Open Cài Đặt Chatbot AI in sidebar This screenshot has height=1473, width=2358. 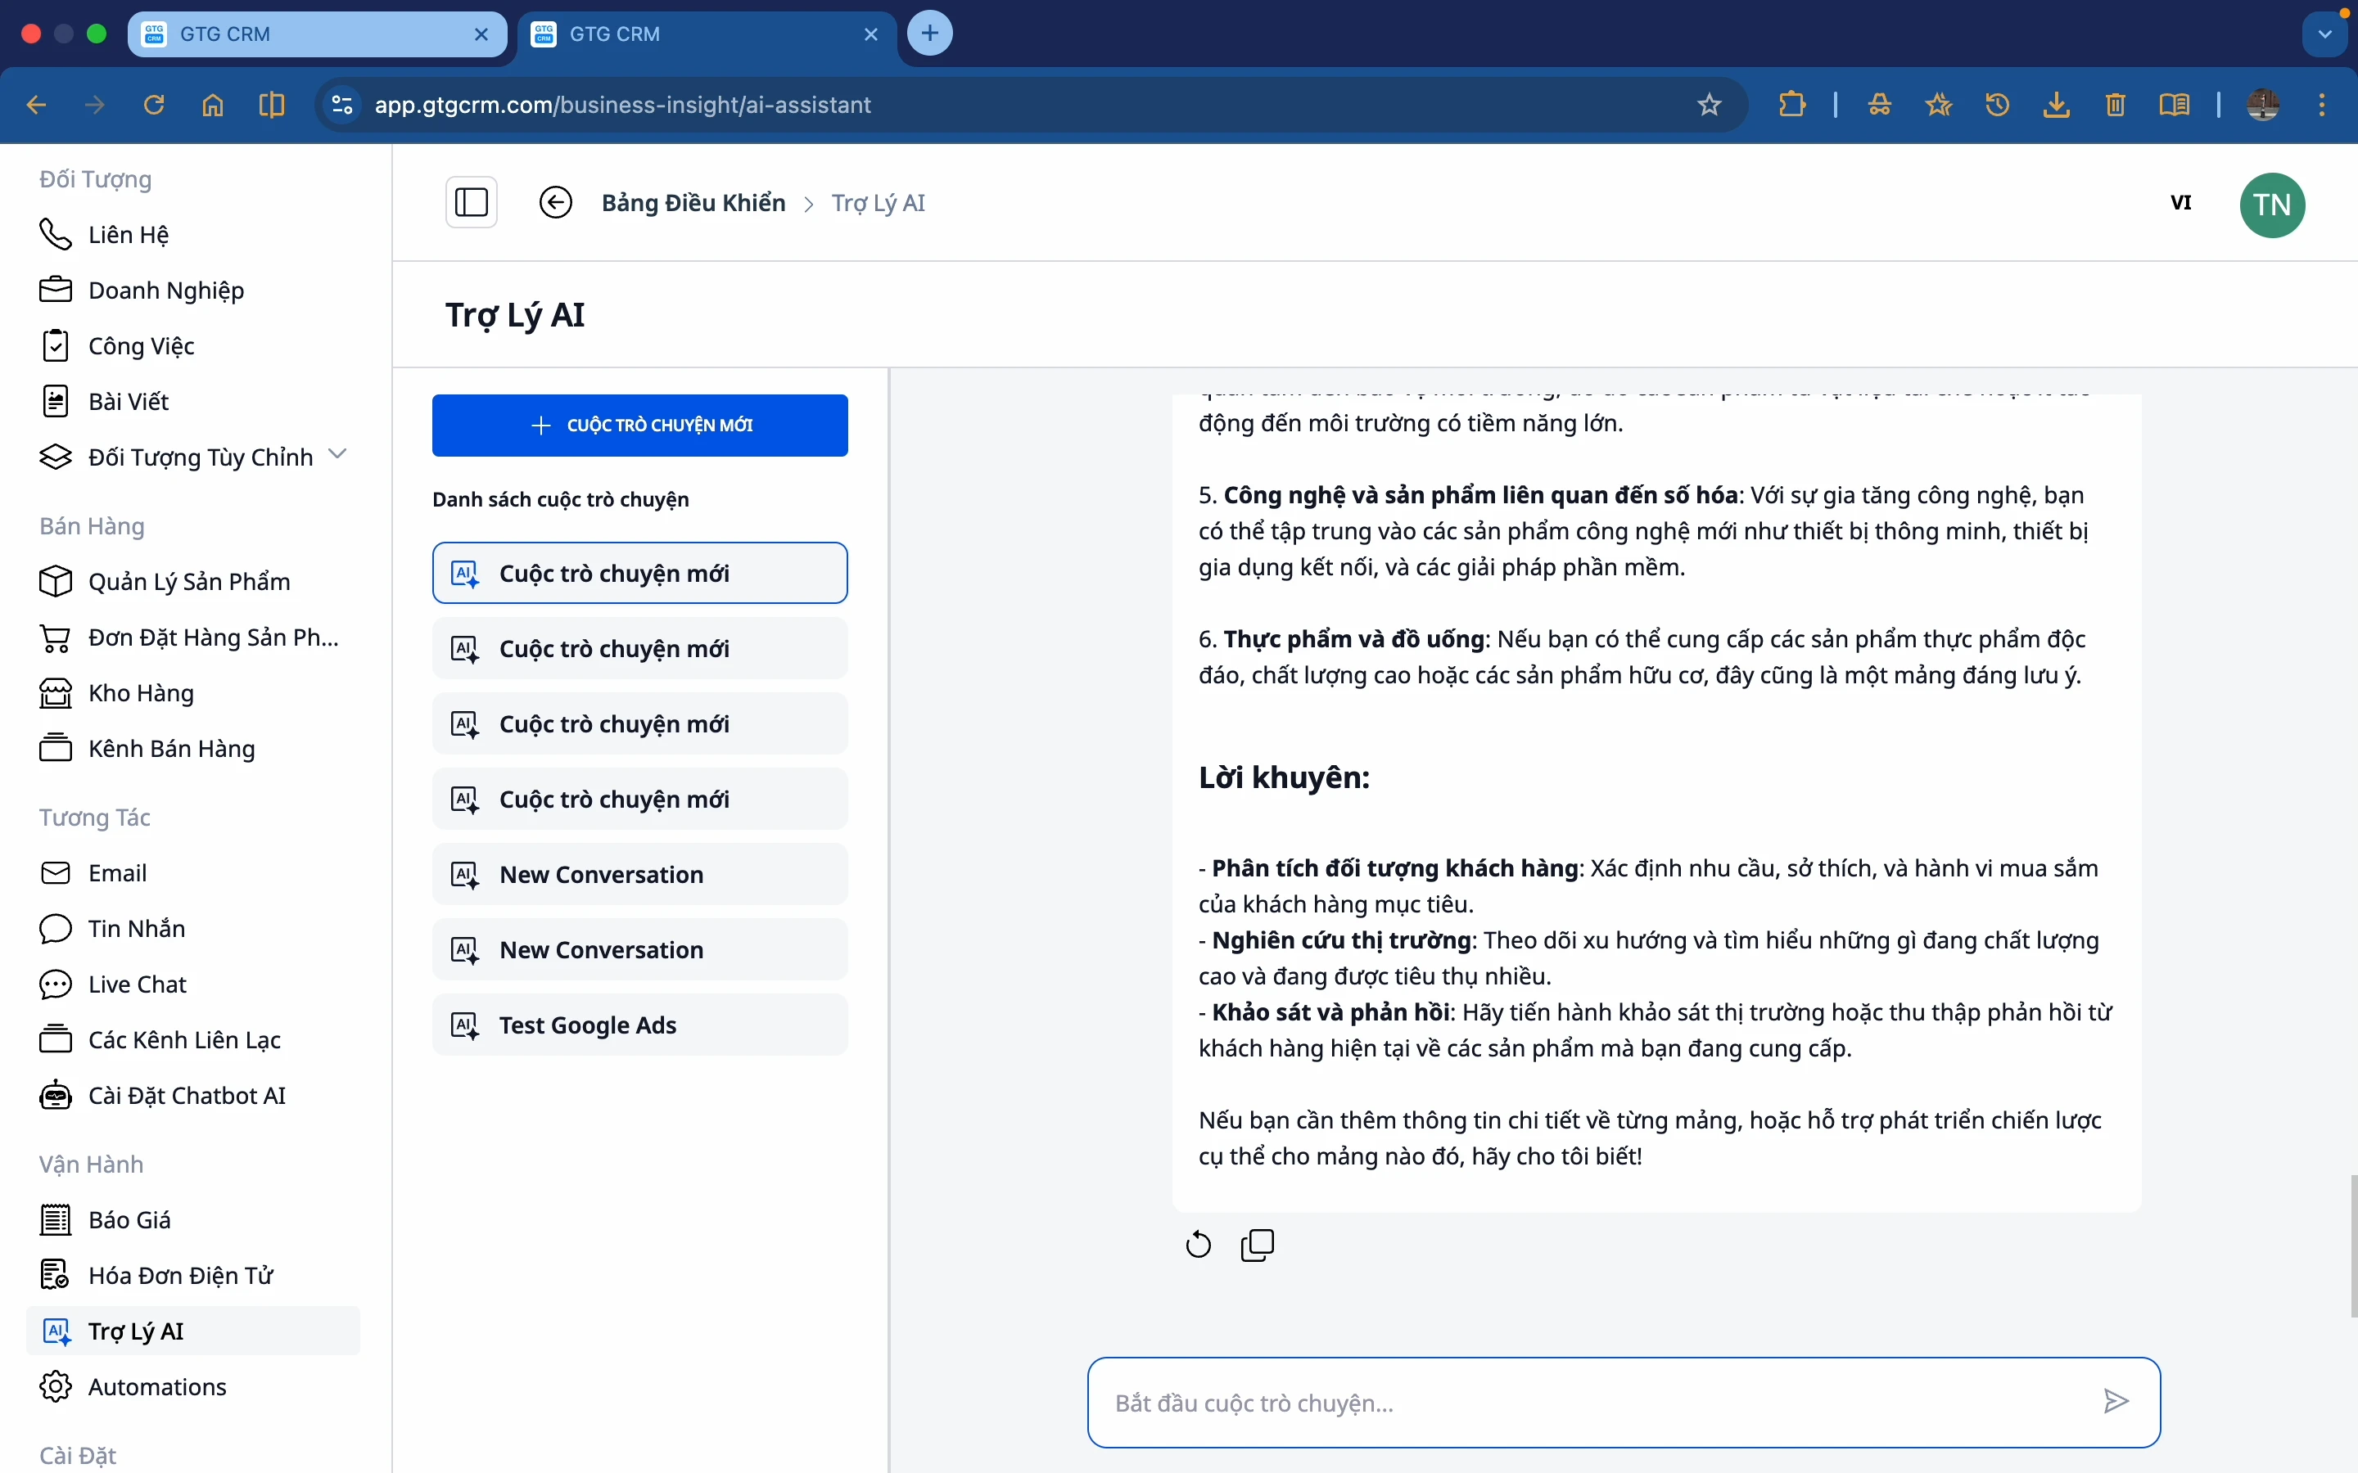[x=186, y=1095]
